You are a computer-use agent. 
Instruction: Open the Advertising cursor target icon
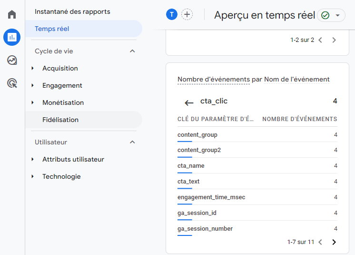click(x=12, y=83)
